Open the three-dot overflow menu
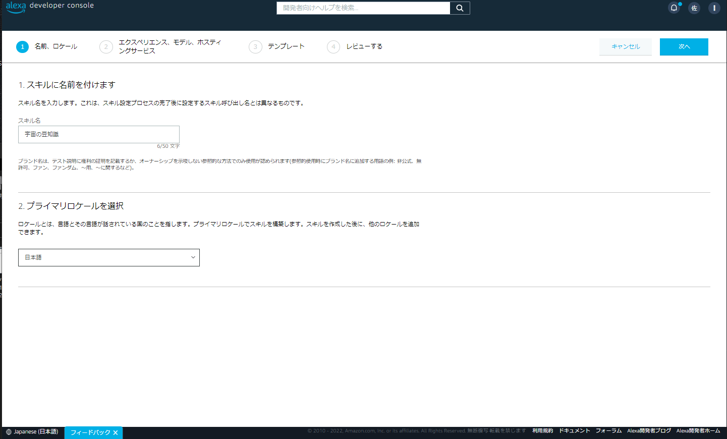 click(x=714, y=8)
